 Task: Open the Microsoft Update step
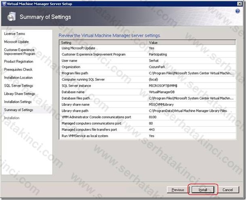[x=16, y=42]
